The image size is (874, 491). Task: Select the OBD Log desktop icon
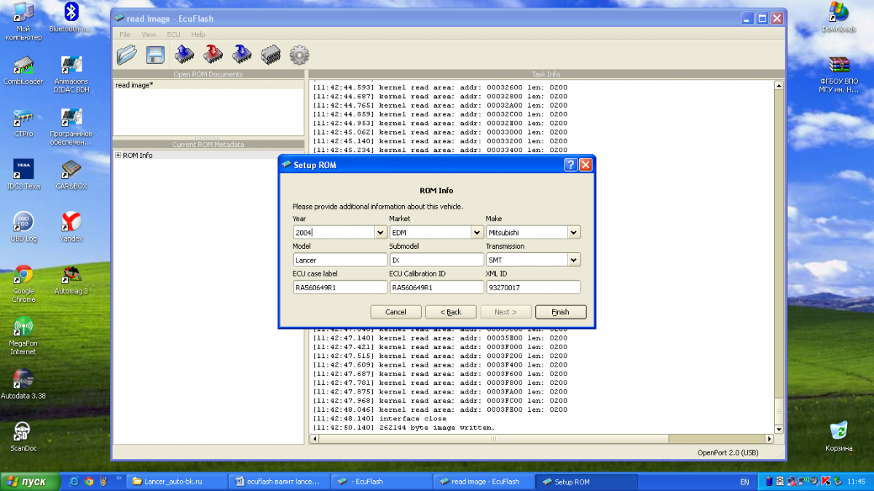pos(23,227)
